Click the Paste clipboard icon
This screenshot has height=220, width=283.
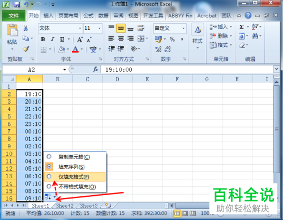click(12, 30)
